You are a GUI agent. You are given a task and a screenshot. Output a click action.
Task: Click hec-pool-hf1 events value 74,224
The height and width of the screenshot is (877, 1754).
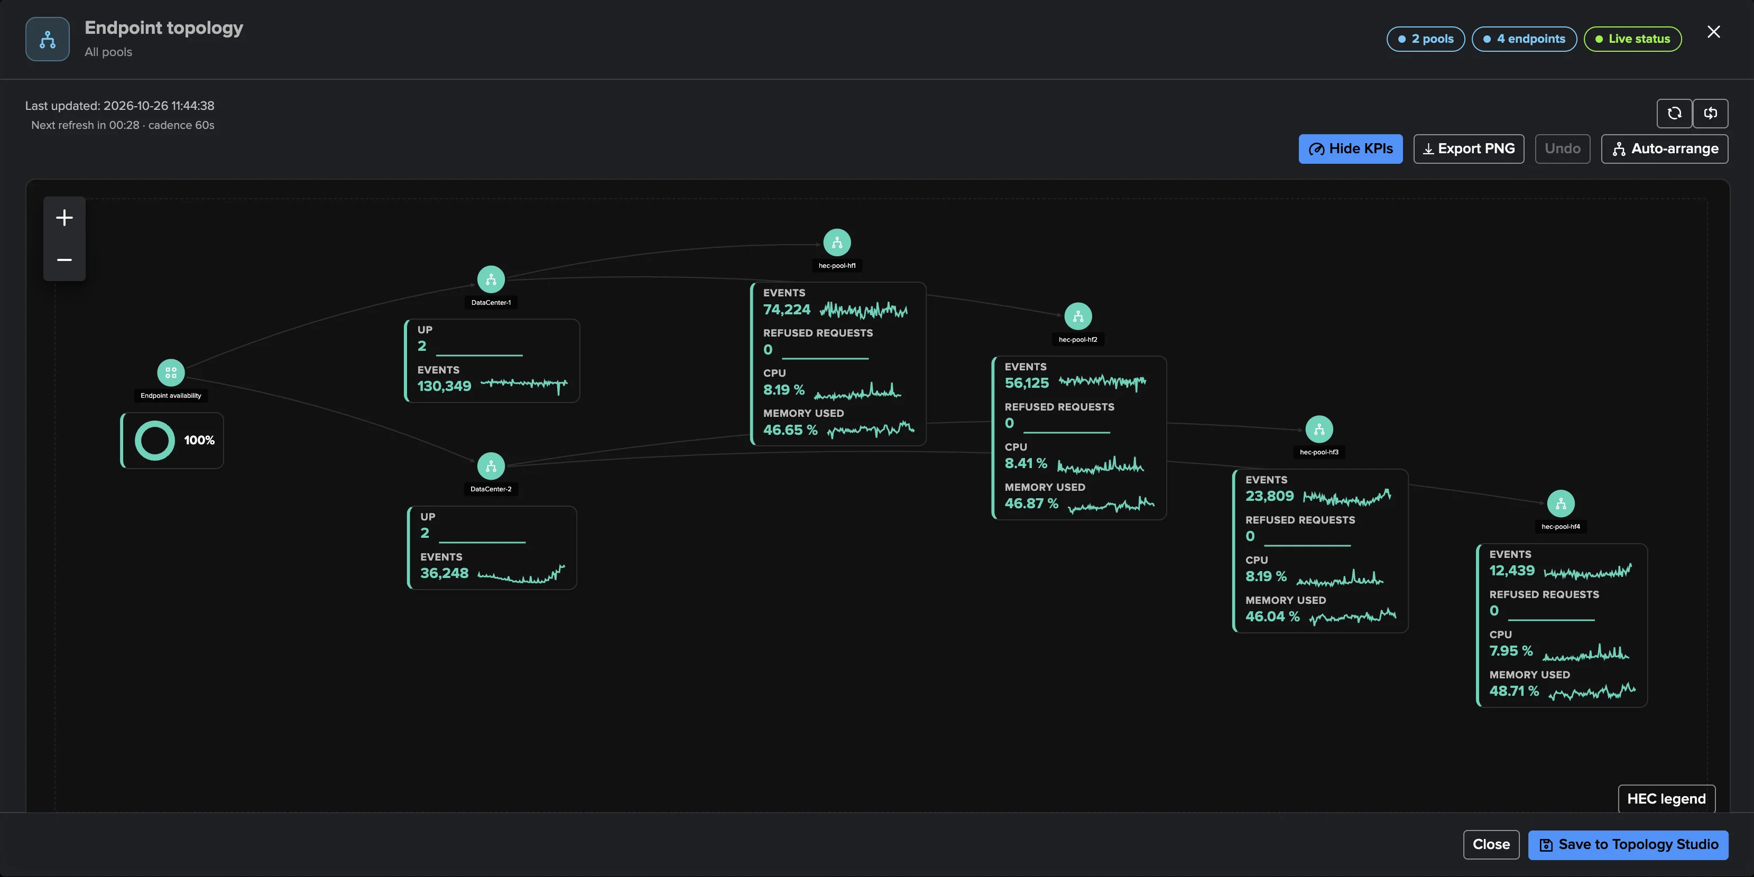tap(787, 310)
